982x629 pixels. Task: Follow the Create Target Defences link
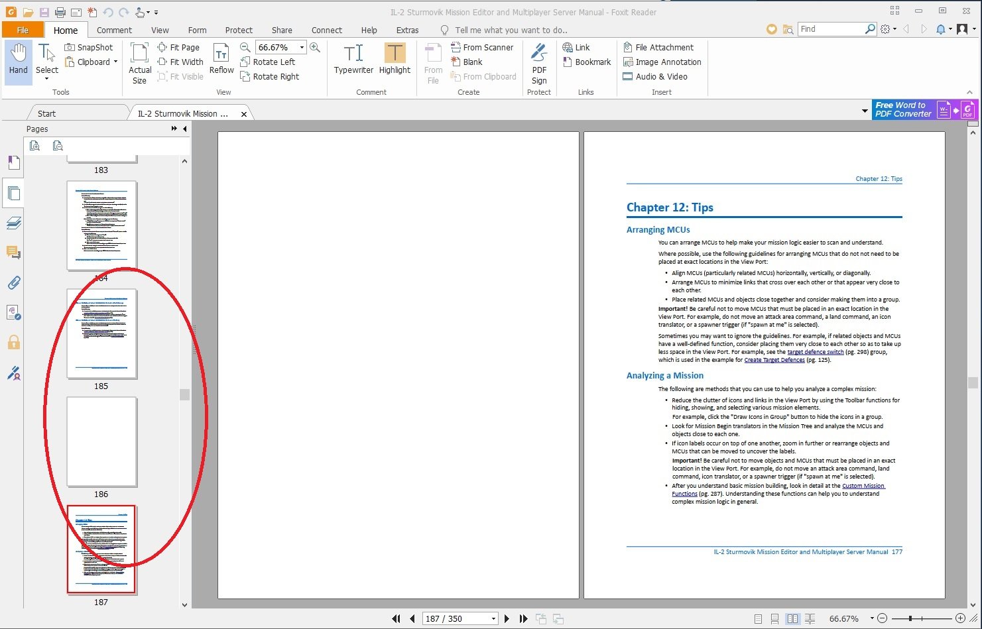(774, 360)
